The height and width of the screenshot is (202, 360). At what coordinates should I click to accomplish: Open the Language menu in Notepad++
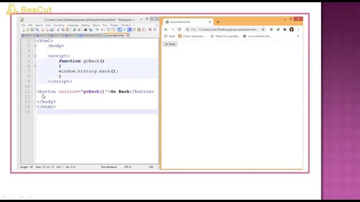point(73,25)
